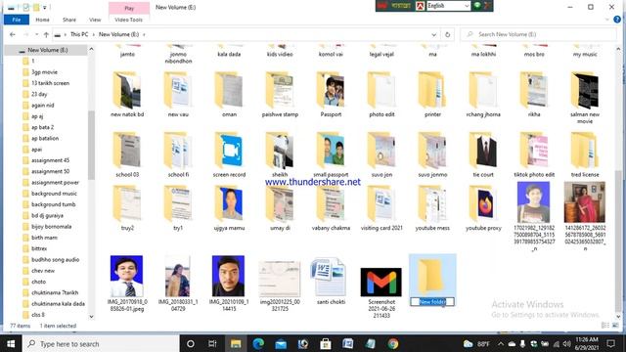Open recent locations dropdown arrow
Screen dimensions: 626x352
click(x=36, y=35)
